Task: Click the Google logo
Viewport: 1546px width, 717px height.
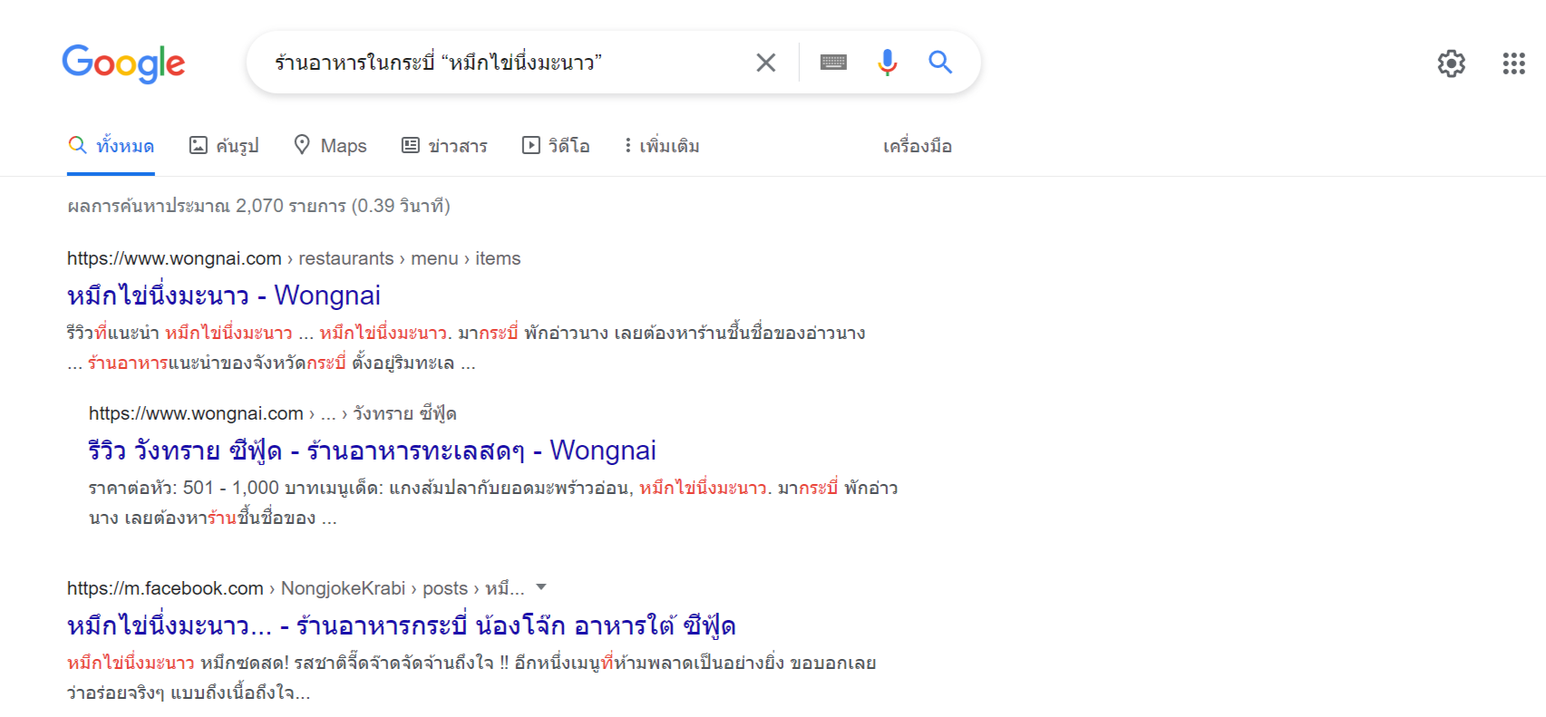Action: 123,63
